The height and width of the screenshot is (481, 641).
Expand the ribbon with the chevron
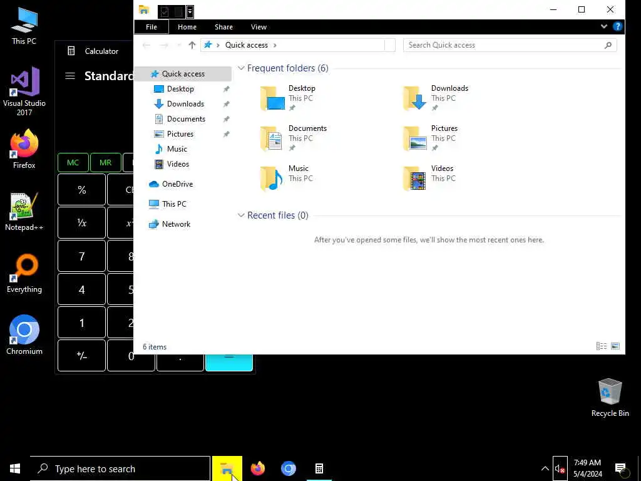point(604,26)
